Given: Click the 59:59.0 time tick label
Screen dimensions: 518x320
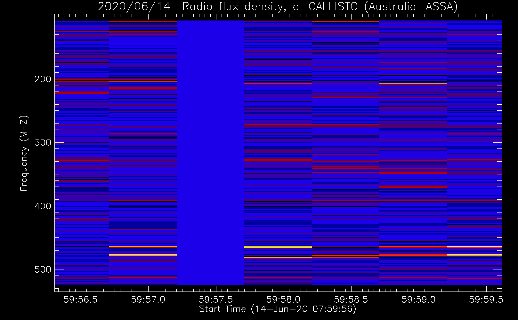Looking at the screenshot, I should tap(418, 300).
